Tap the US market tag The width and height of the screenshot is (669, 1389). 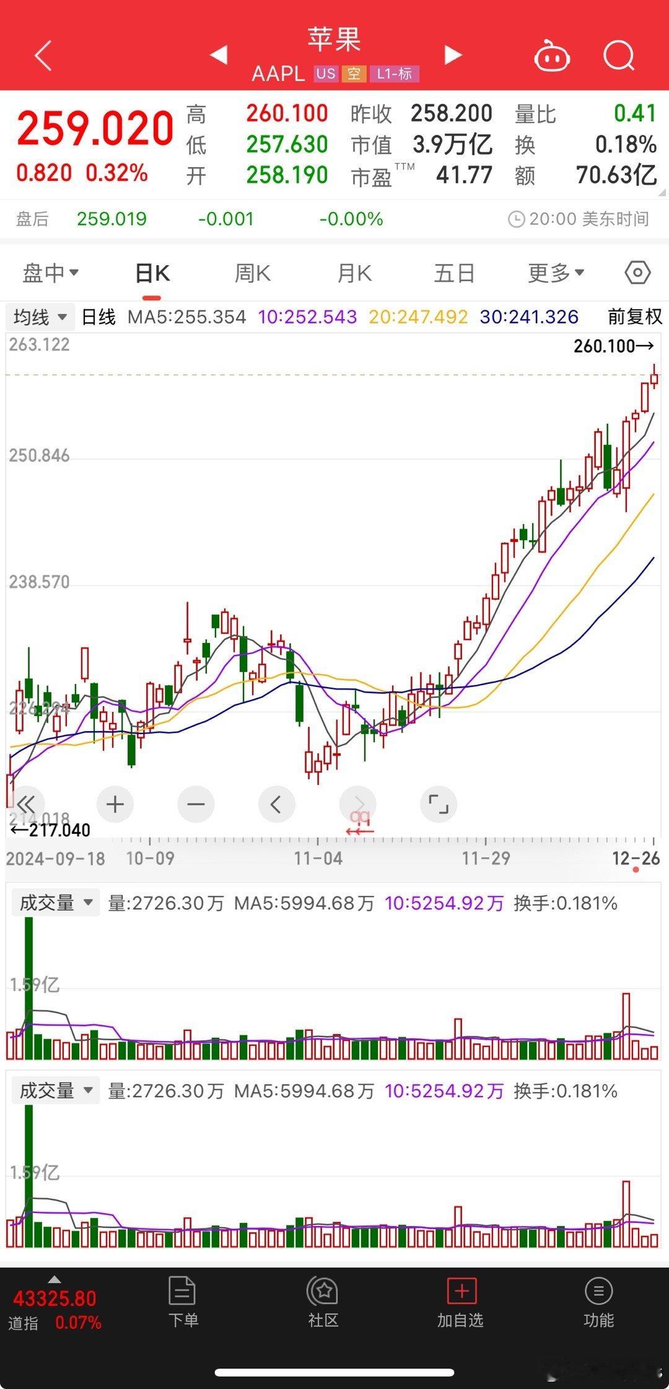click(325, 74)
